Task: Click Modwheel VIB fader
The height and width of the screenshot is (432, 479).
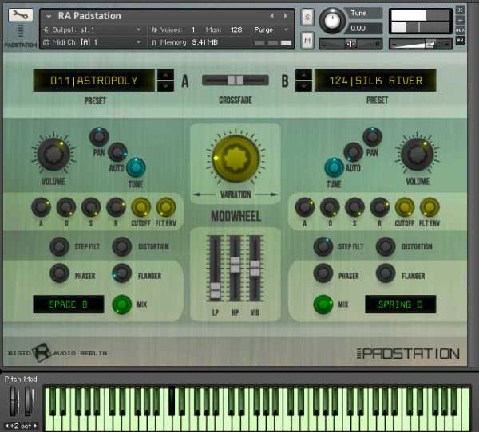Action: click(x=255, y=269)
